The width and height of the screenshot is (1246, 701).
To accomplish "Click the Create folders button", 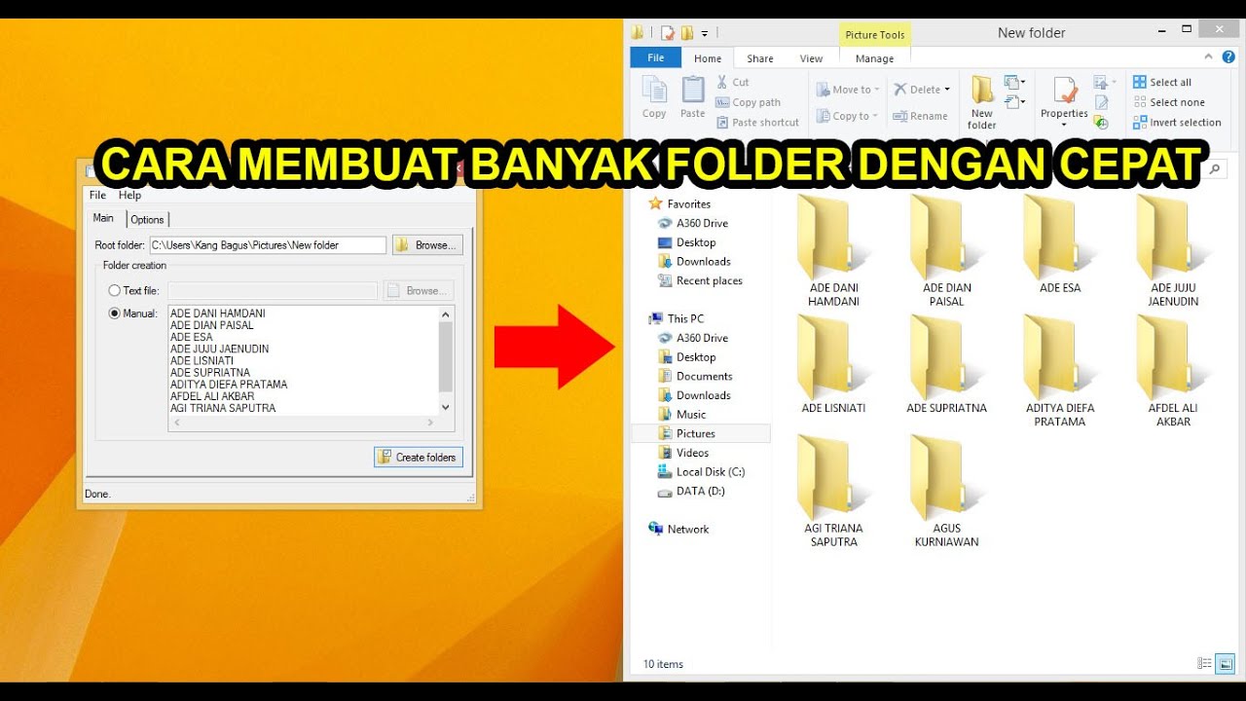I will click(x=419, y=457).
